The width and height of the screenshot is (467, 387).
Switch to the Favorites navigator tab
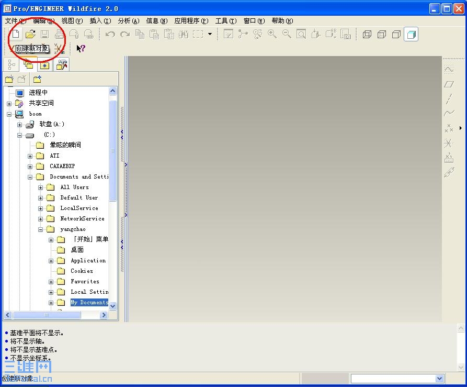point(45,65)
